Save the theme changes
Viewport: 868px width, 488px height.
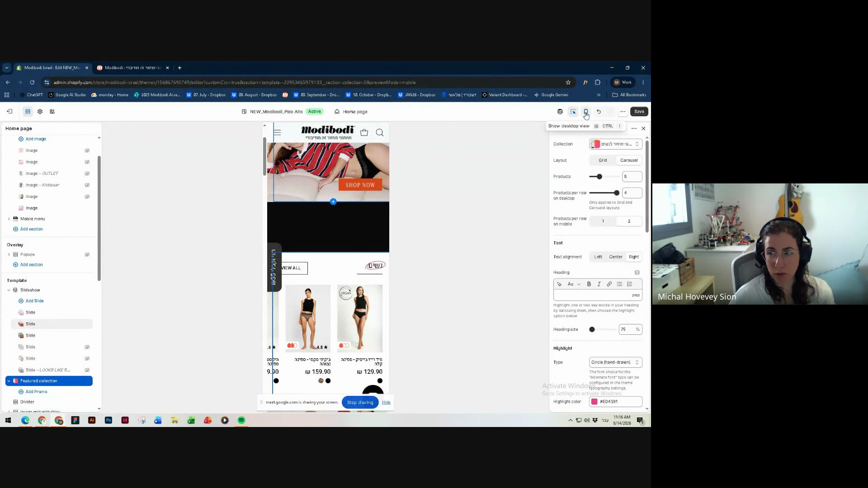[639, 112]
